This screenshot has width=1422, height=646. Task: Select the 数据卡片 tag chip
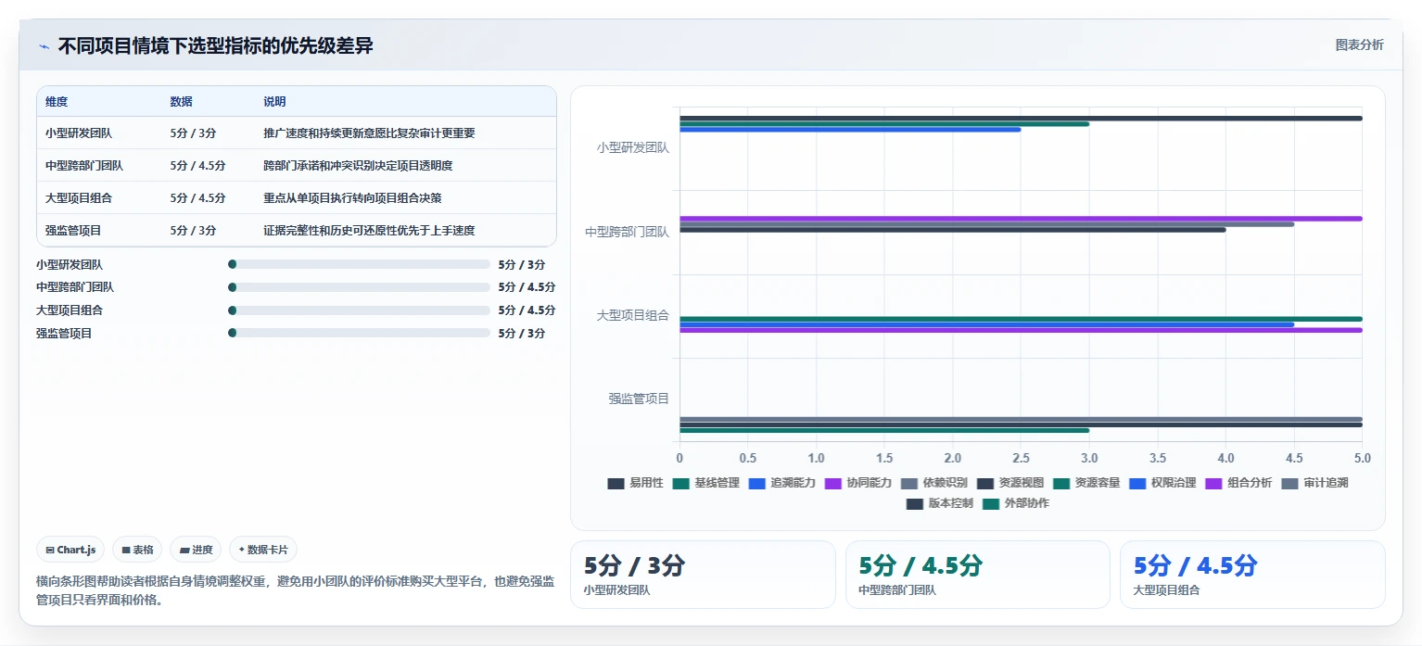(x=263, y=550)
